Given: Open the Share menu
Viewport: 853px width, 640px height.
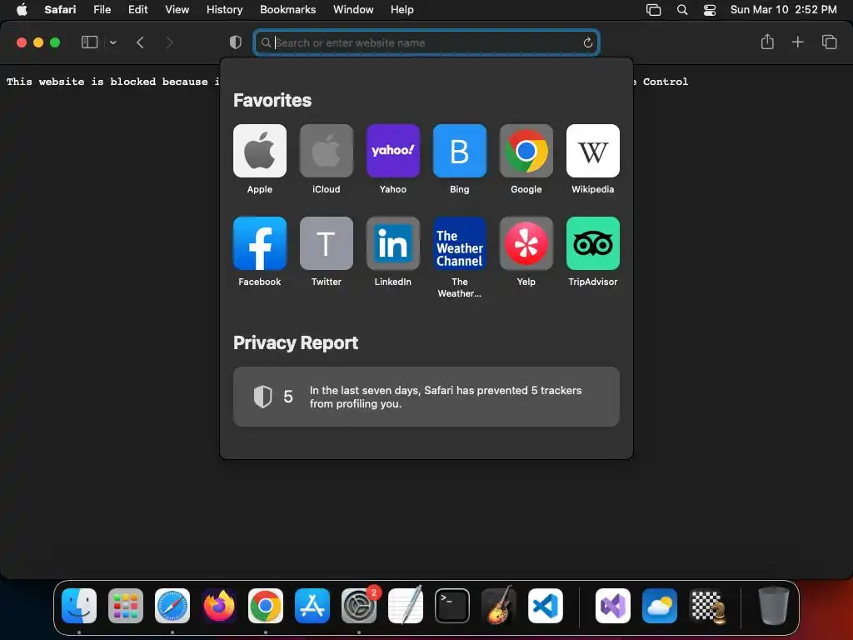Looking at the screenshot, I should pos(767,42).
